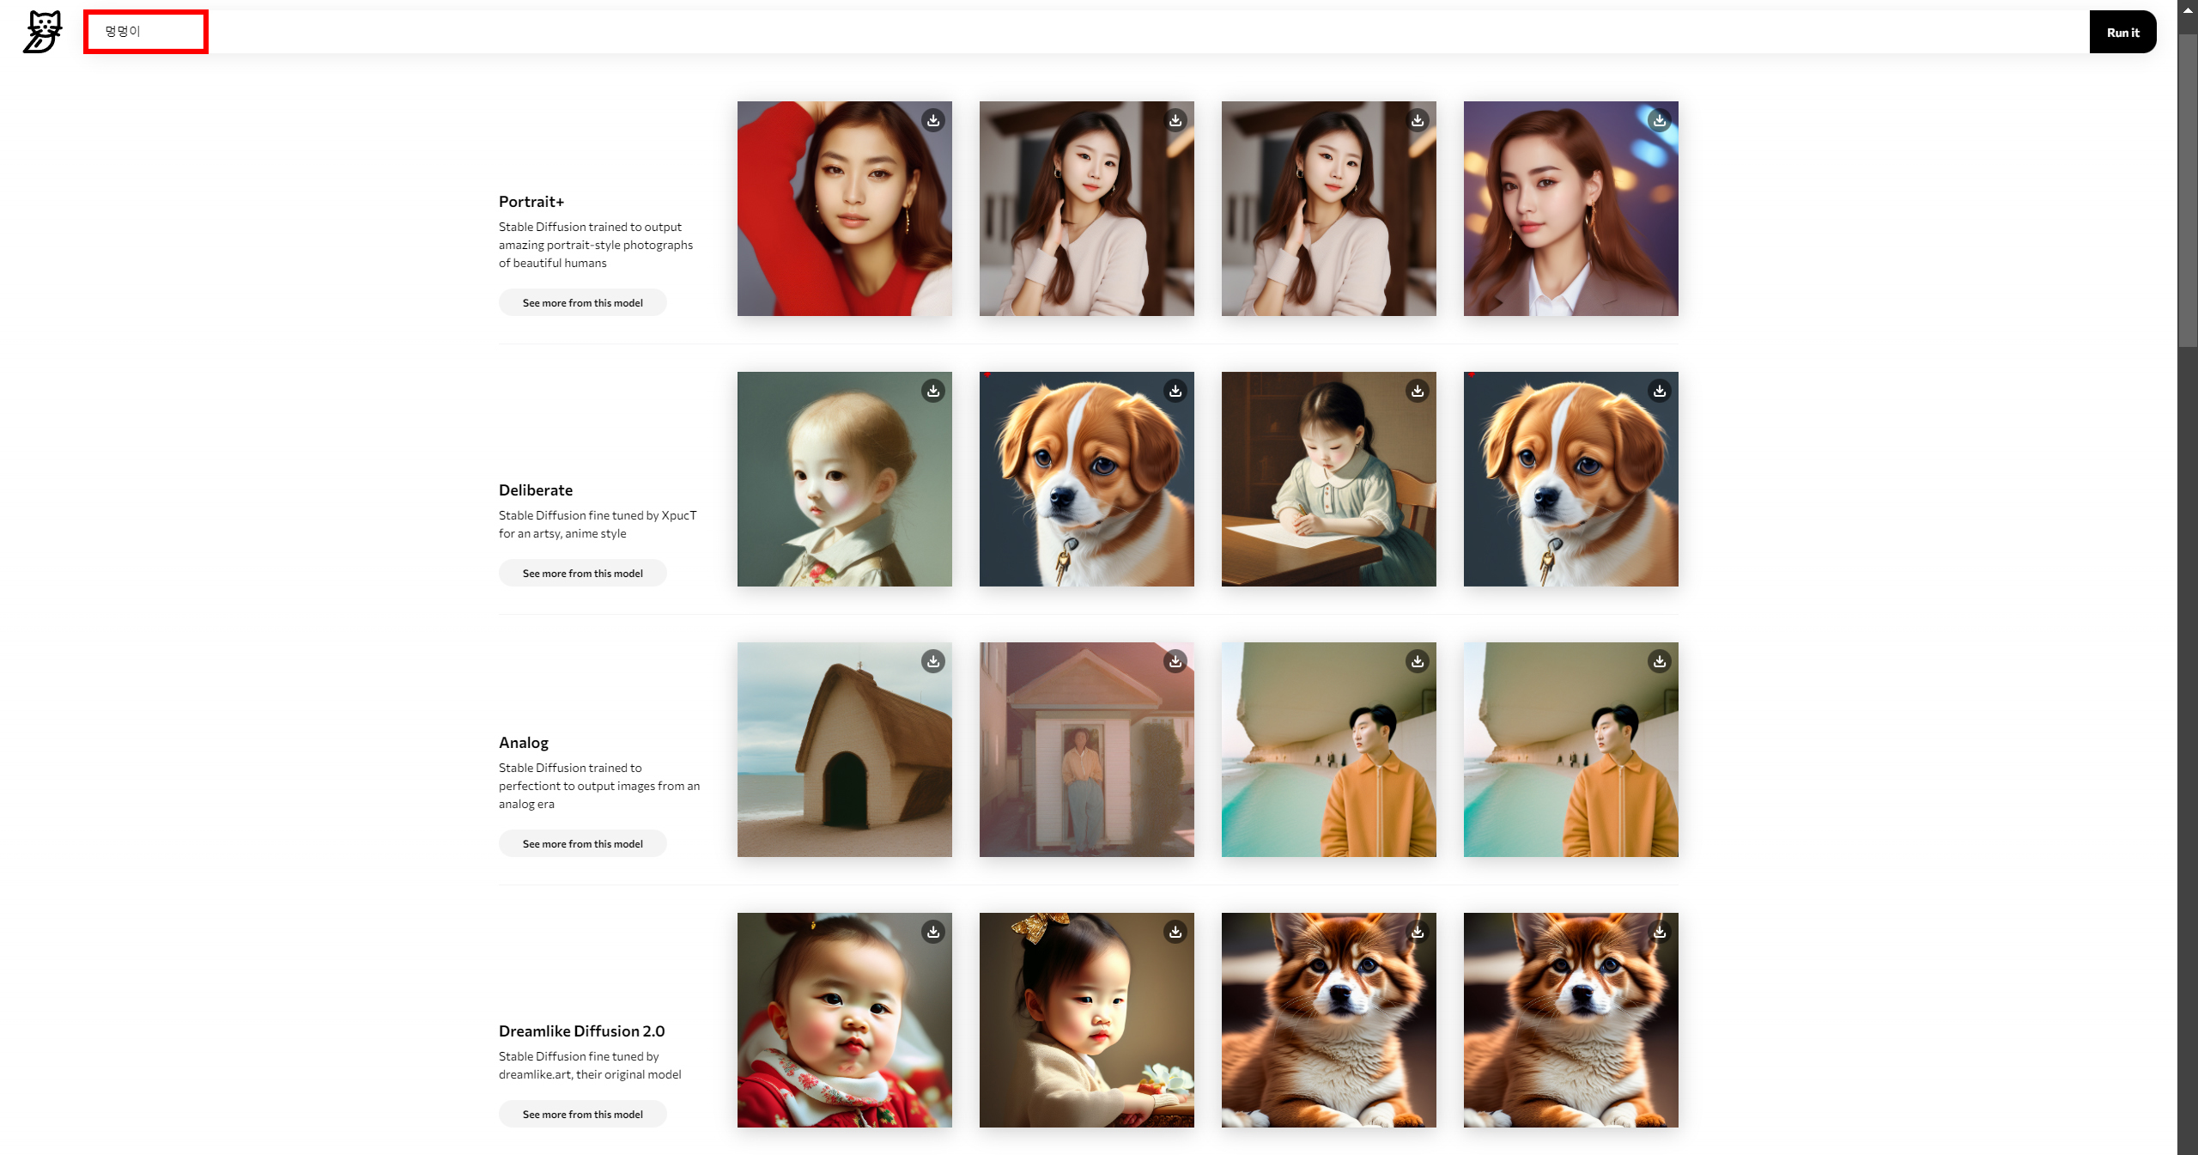The width and height of the screenshot is (2198, 1155).
Task: Open the thatched hut on beach thumbnail
Action: pyautogui.click(x=845, y=750)
